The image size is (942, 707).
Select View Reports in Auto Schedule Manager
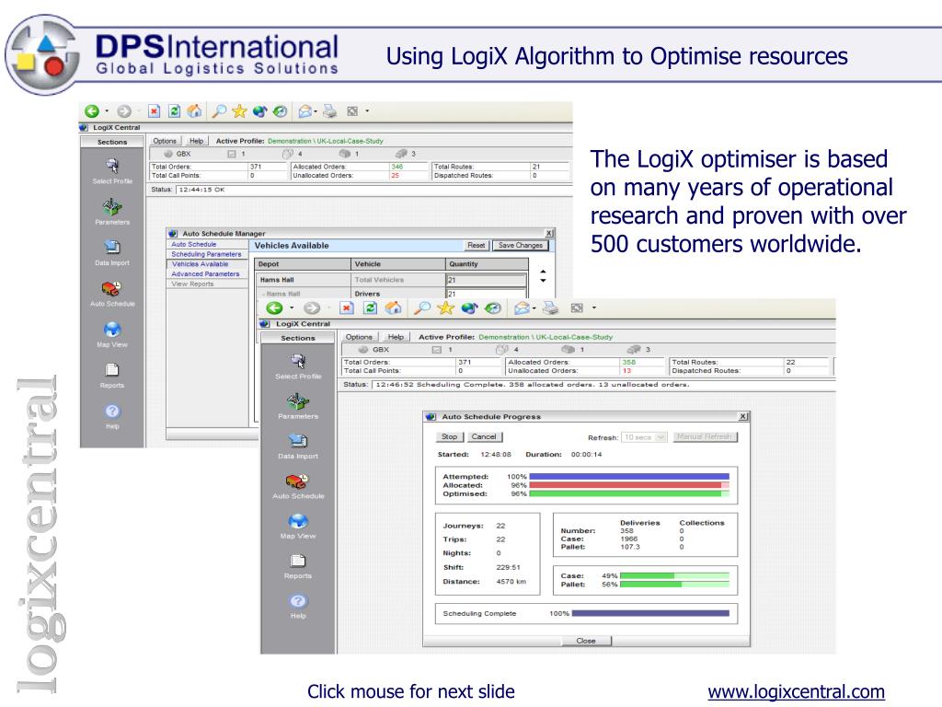pyautogui.click(x=192, y=284)
